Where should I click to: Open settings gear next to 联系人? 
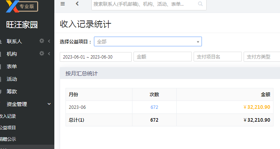[x=42, y=41]
